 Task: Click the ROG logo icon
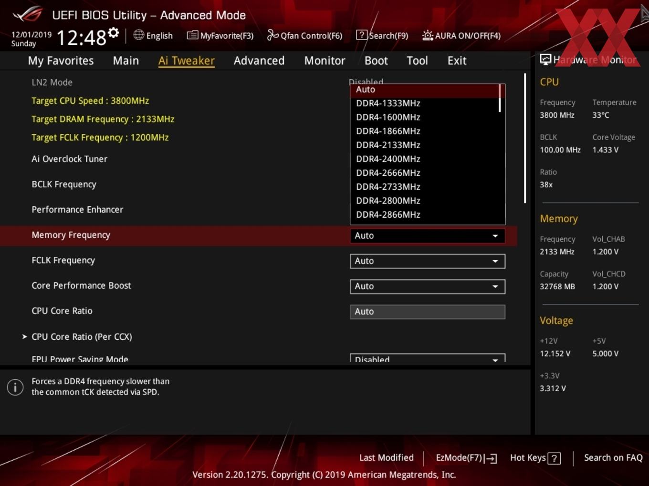[27, 14]
